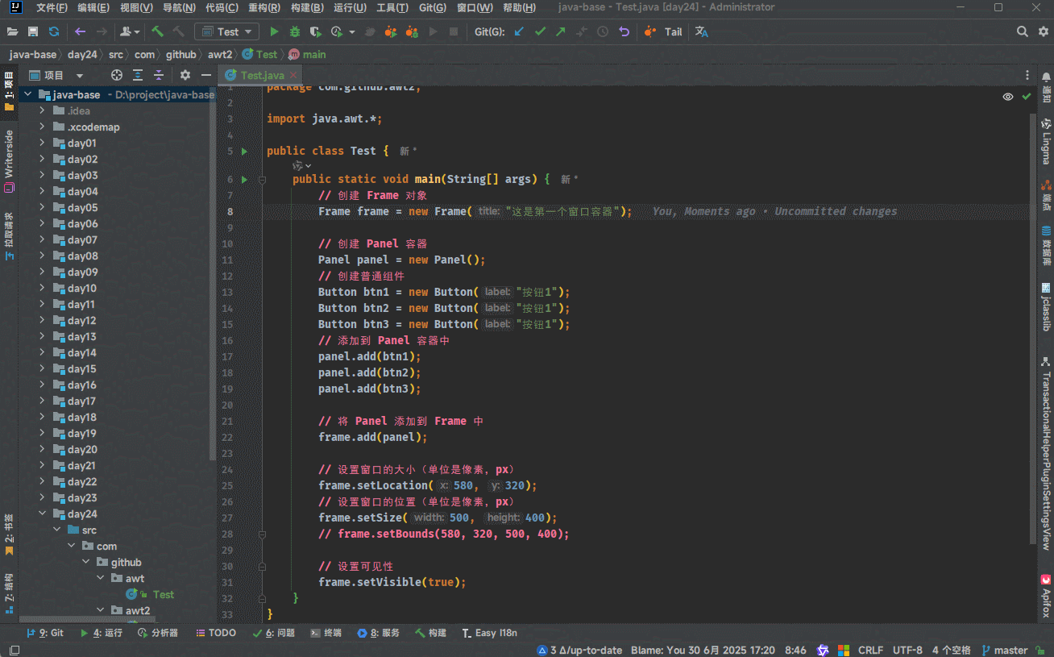Image resolution: width=1054 pixels, height=657 pixels.
Task: Collapse the day24 folder in tree
Action: [42, 514]
